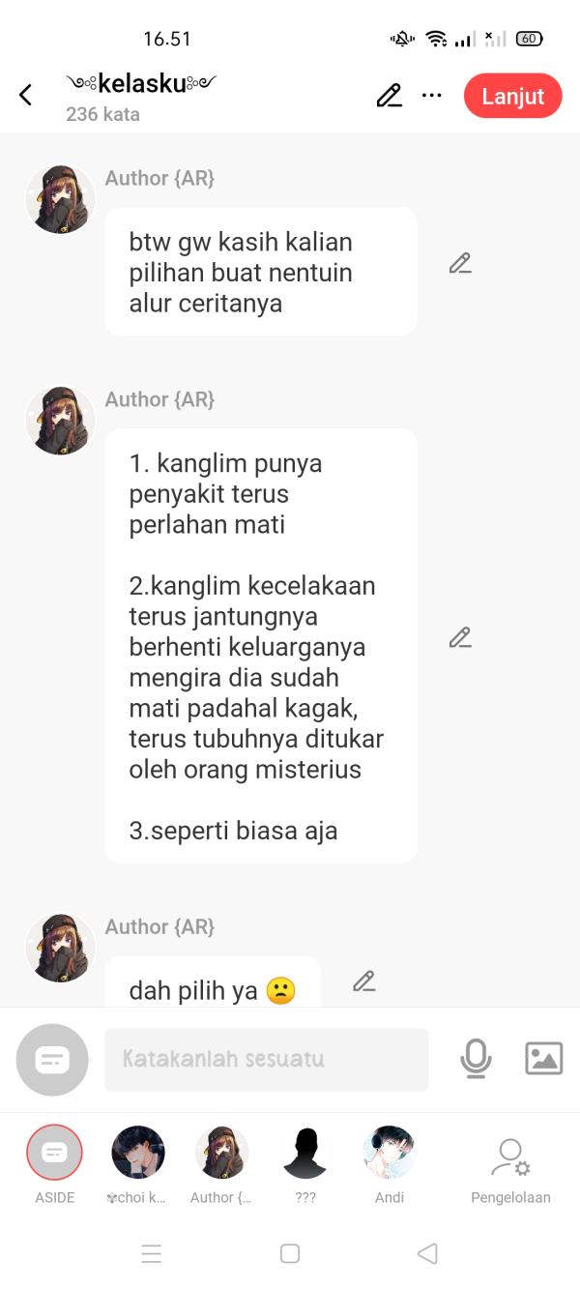The width and height of the screenshot is (580, 1289).
Task: Select the Andi character avatar
Action: pos(389,1165)
